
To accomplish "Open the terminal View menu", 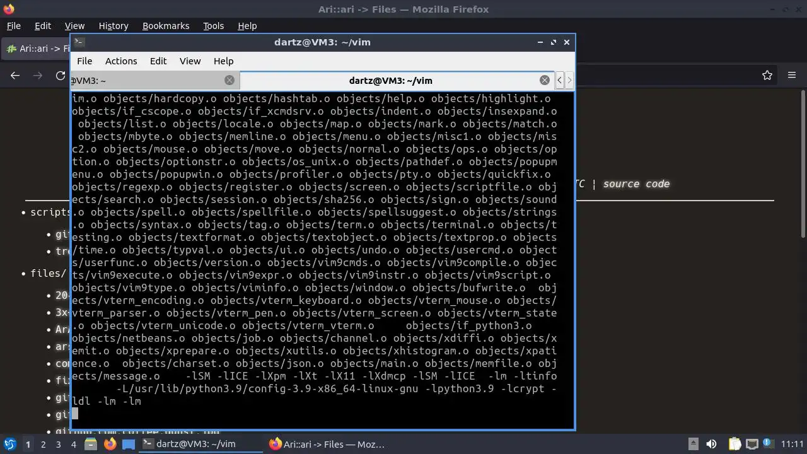I will pos(190,61).
